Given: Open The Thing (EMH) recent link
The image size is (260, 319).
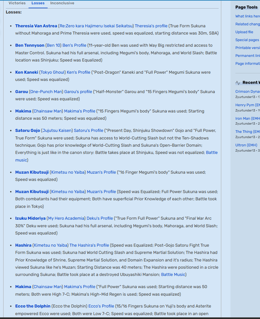Looking at the screenshot, I should [x=248, y=132].
